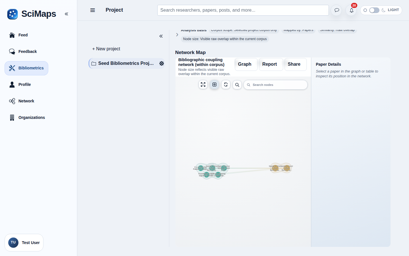Open the Share tab
This screenshot has width=409, height=256.
(295, 64)
